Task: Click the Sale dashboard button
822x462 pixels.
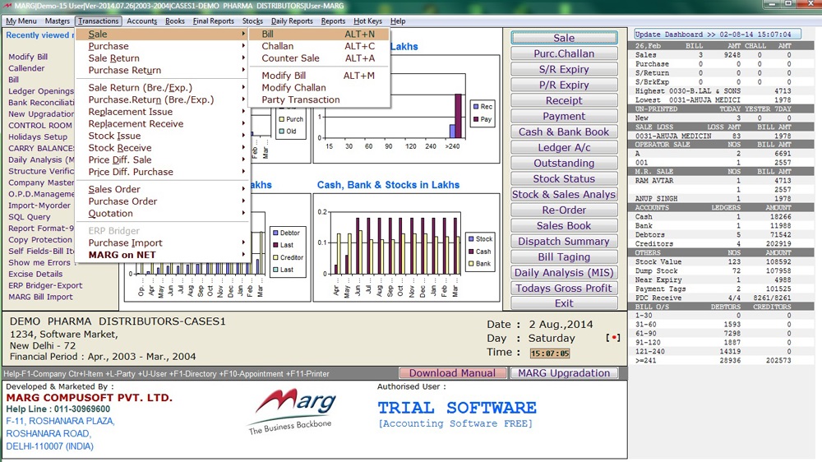Action: point(564,38)
